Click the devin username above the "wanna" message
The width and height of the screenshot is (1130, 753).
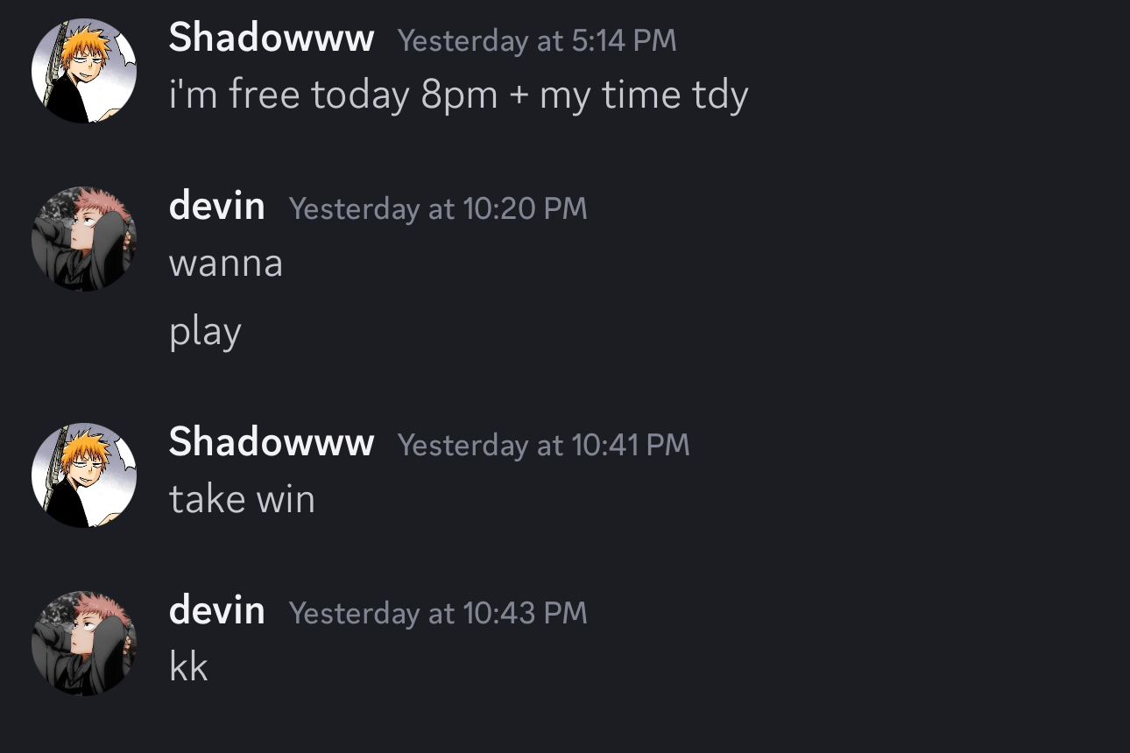click(x=217, y=207)
